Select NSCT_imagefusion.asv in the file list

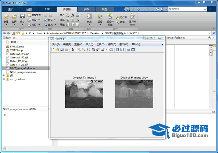click(23, 72)
